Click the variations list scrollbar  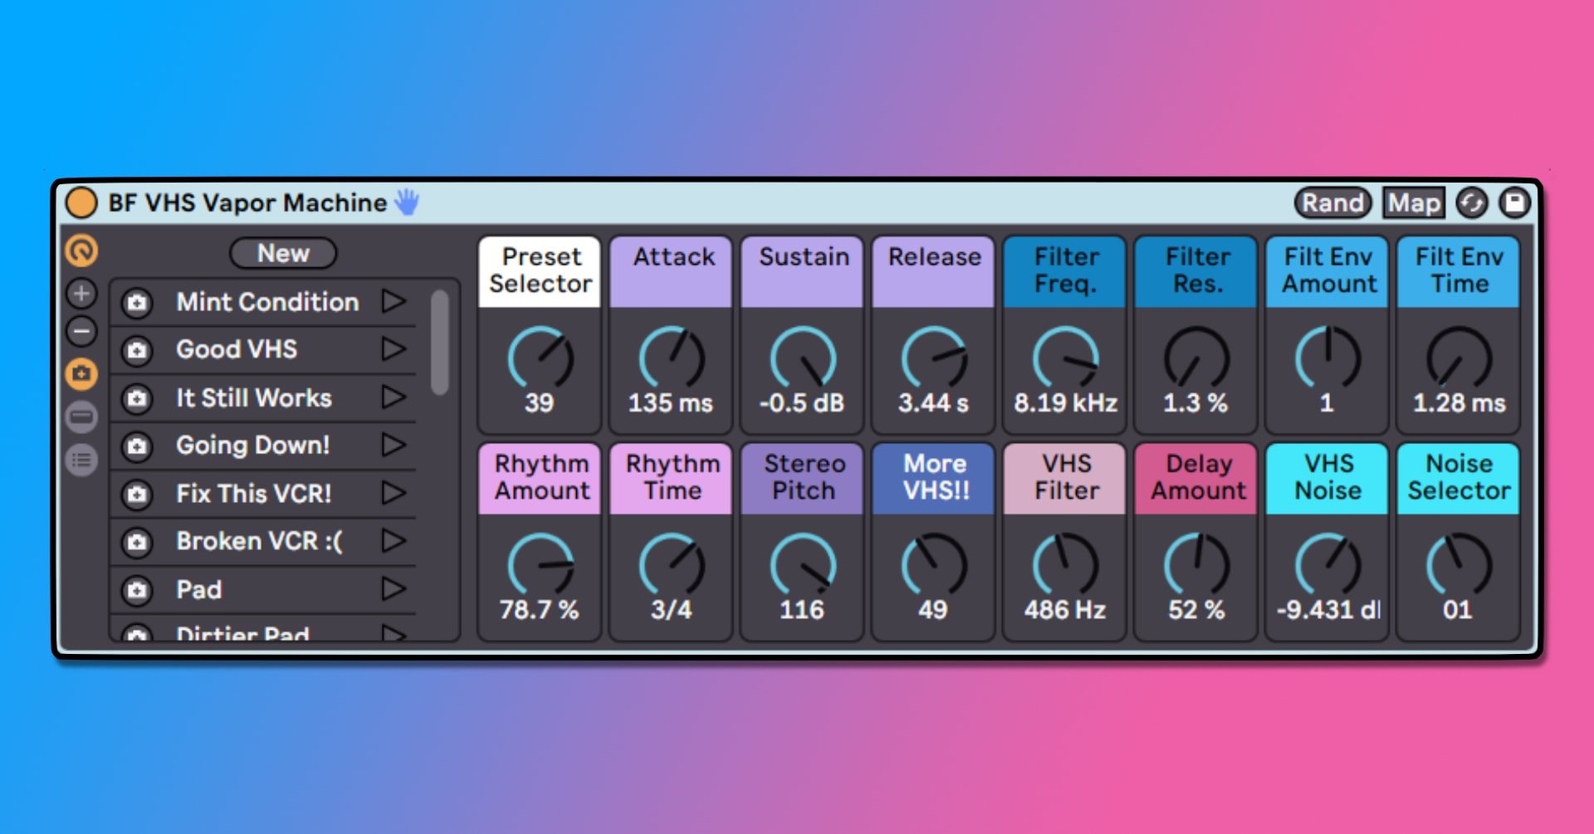pyautogui.click(x=440, y=342)
